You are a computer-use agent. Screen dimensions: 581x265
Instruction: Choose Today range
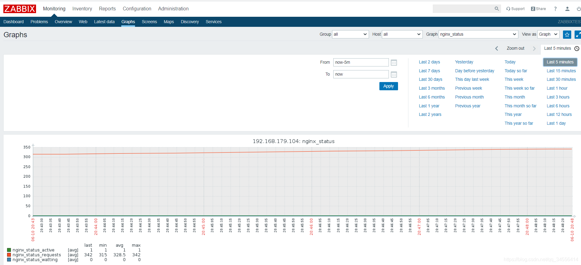(x=510, y=62)
